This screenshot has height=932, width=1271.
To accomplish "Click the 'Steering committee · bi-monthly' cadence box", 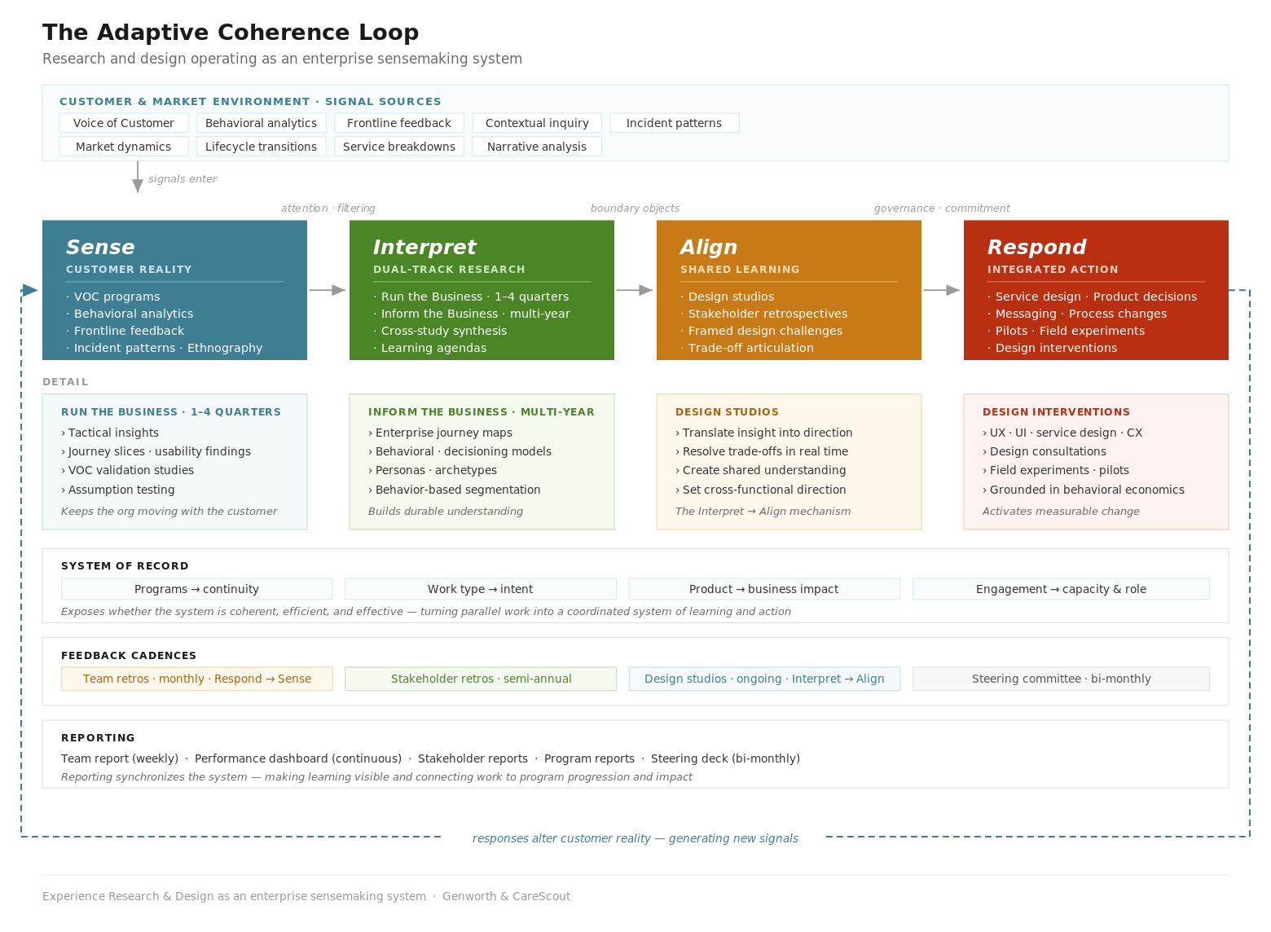I will (x=1062, y=679).
